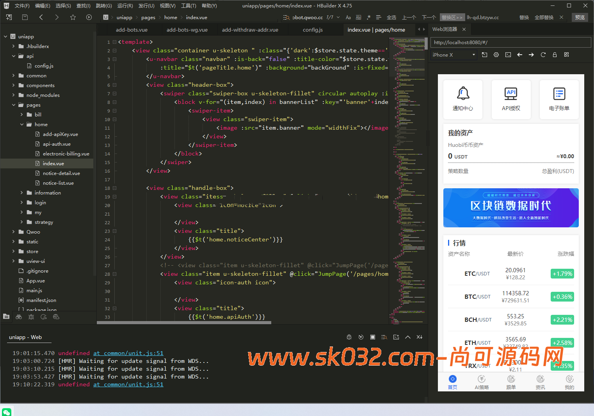
Task: Click the editor horizontal scrollbar
Action: (x=184, y=323)
